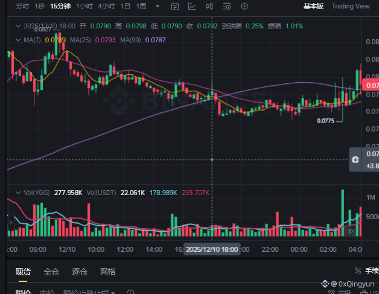Screen dimensions: 379x294
Task: Switch to 现货 trading tab
Action: tap(24, 272)
